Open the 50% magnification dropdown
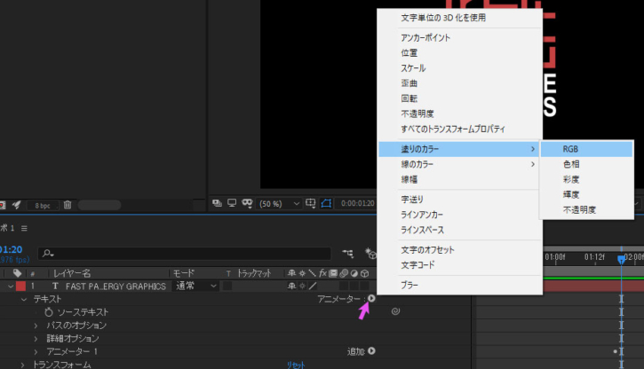This screenshot has width=644, height=369. tap(277, 202)
